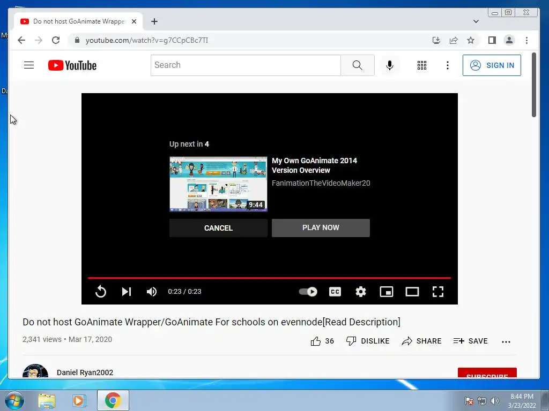
Task: Click the SUBSCRIBE button
Action: pos(487,373)
